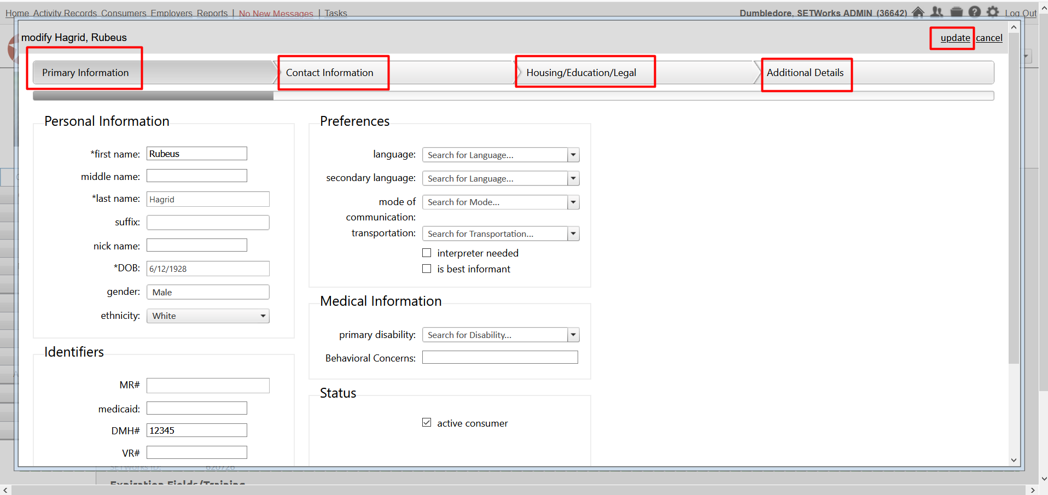Image resolution: width=1048 pixels, height=495 pixels.
Task: Open the Consumers menu
Action: (x=124, y=13)
